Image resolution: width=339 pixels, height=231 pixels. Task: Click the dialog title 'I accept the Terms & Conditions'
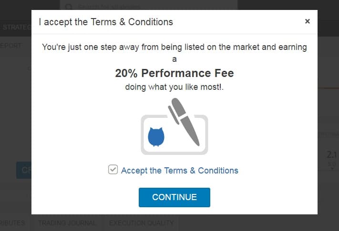106,22
